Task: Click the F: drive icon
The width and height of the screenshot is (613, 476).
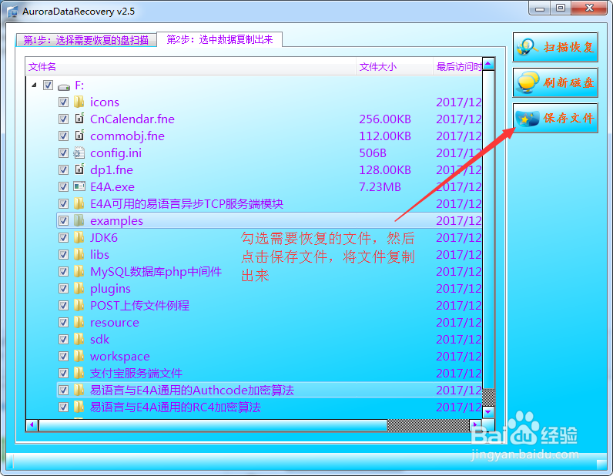Action: point(64,86)
